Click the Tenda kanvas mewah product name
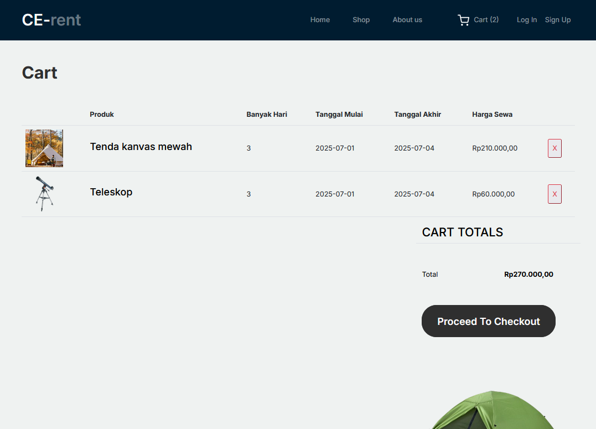Image resolution: width=596 pixels, height=429 pixels. pyautogui.click(x=141, y=147)
